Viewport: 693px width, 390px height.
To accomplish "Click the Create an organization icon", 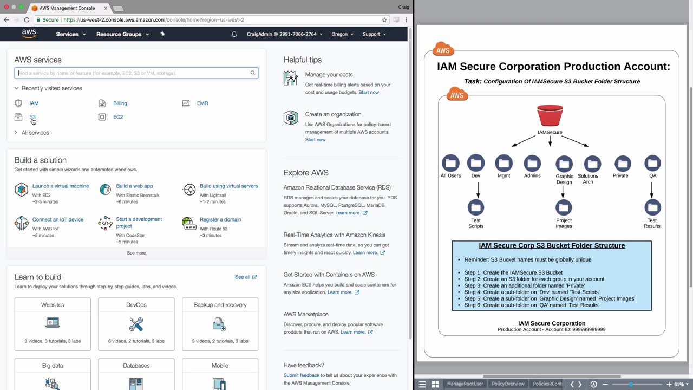I will [291, 118].
